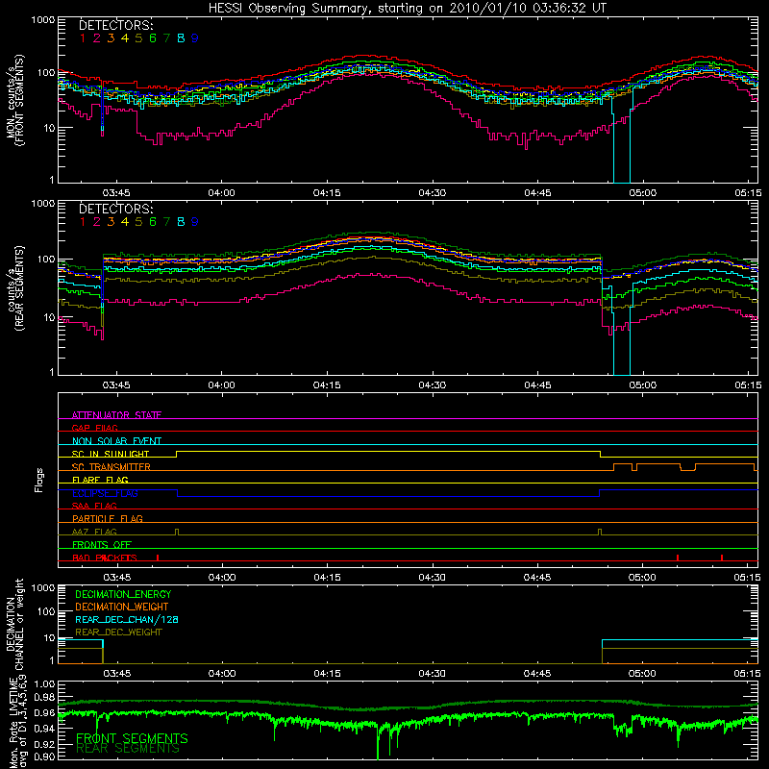This screenshot has width=769, height=769.
Task: Click the counts/s (REAR SEGMENTS) axis title
Action: [x=15, y=288]
